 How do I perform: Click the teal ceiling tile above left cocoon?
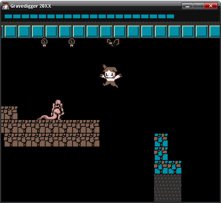click(38, 31)
